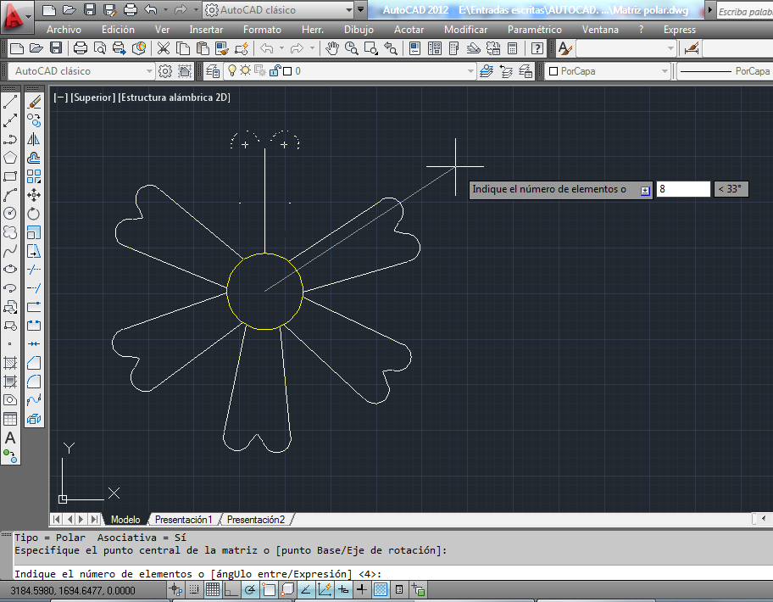Open the Layer Properties Manager

[212, 71]
